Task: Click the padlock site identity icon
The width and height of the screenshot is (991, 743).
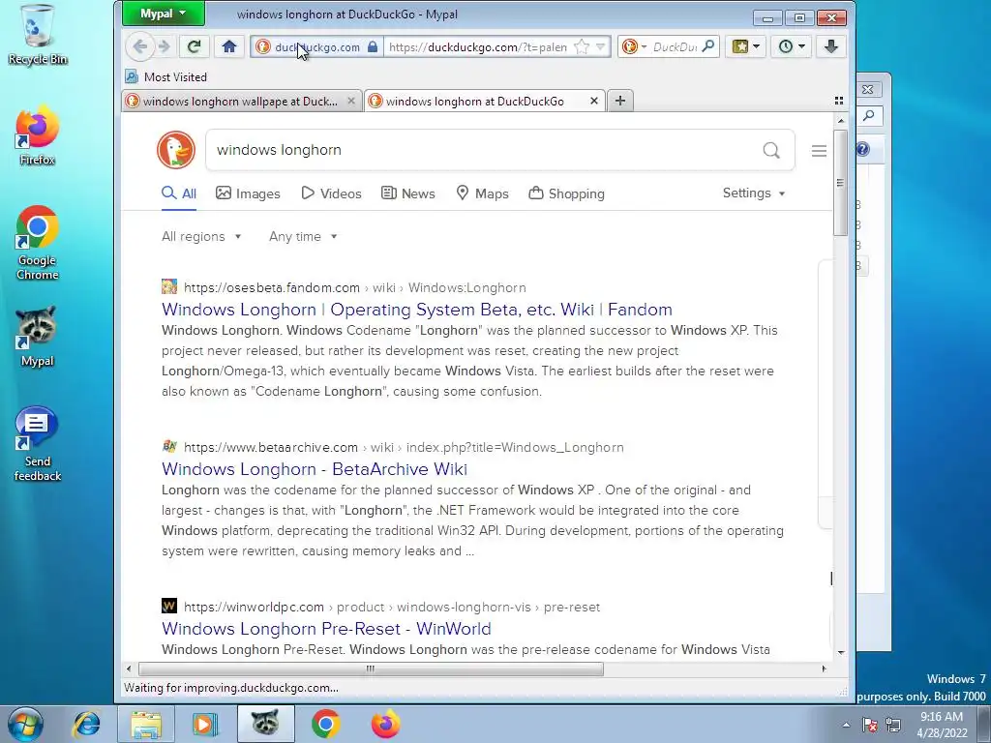Action: pyautogui.click(x=373, y=46)
